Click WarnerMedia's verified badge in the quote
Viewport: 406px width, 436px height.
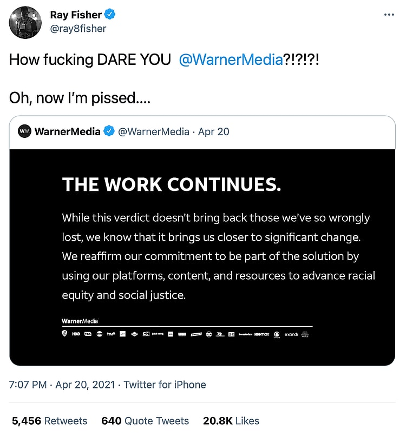(109, 131)
